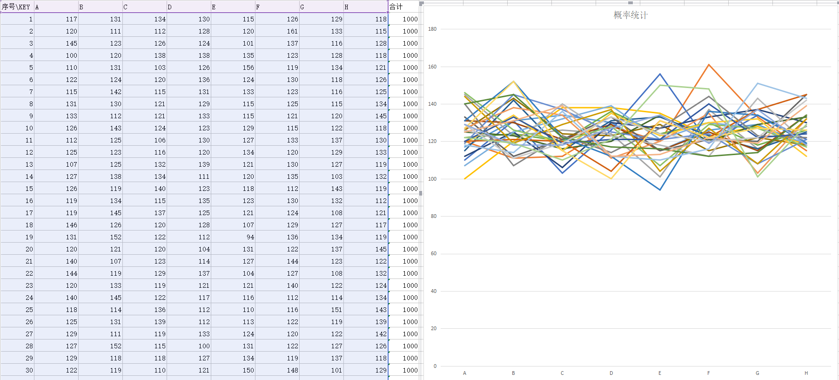
Task: Select column header D in the table
Action: (x=188, y=7)
